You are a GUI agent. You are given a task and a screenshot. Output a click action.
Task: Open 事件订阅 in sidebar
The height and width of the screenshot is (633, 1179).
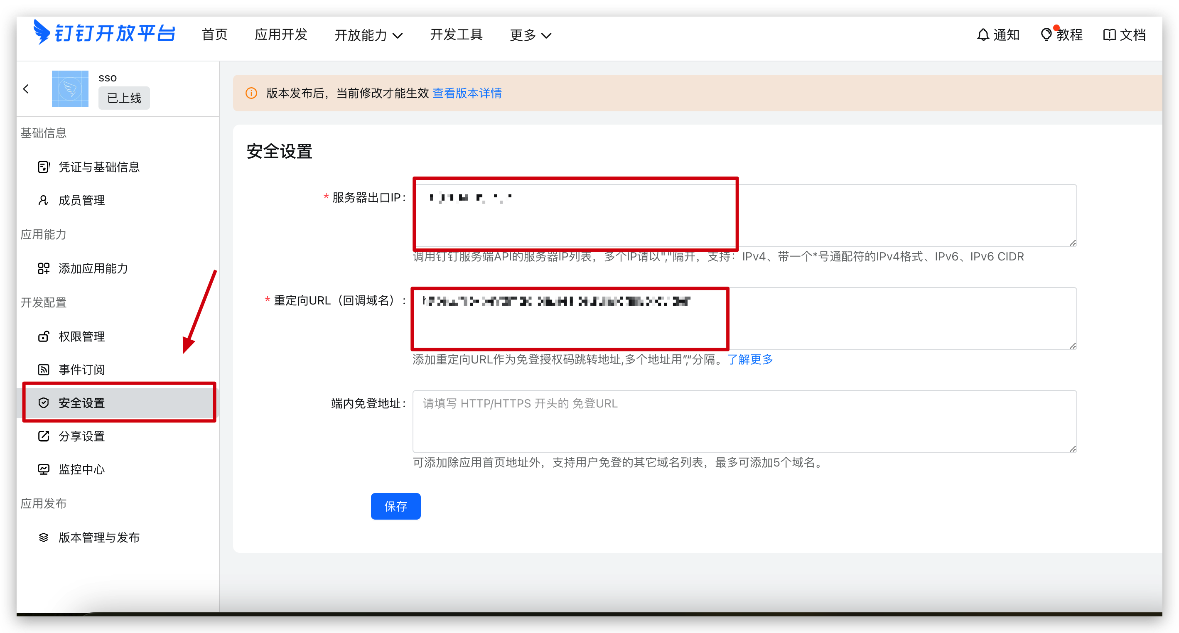click(x=81, y=370)
